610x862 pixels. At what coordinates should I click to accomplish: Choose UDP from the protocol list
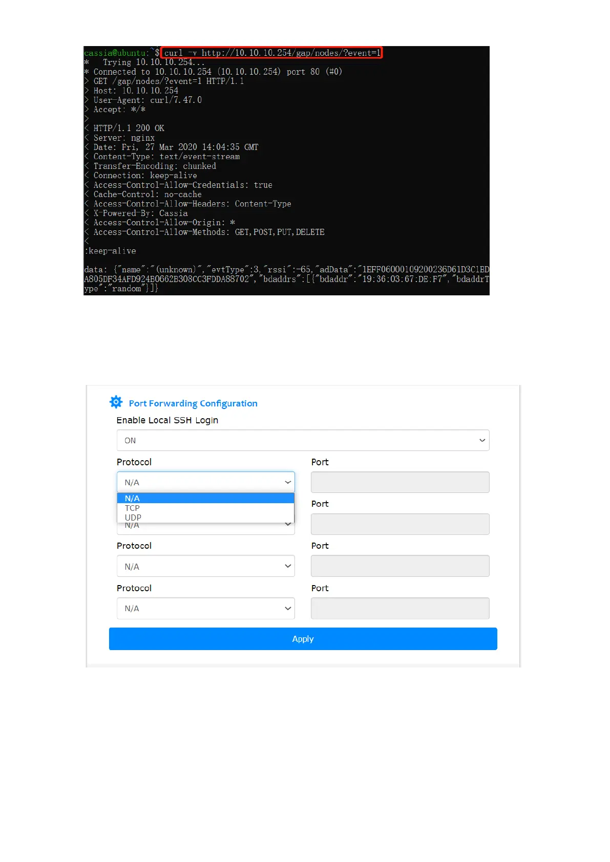(205, 518)
